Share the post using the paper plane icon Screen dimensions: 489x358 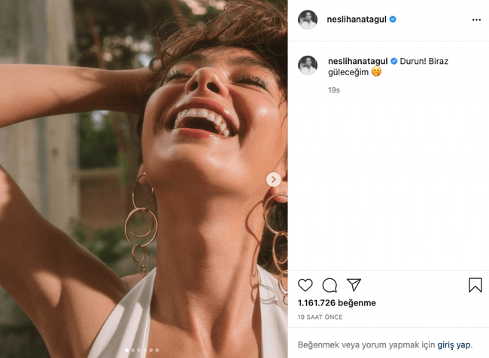[354, 285]
